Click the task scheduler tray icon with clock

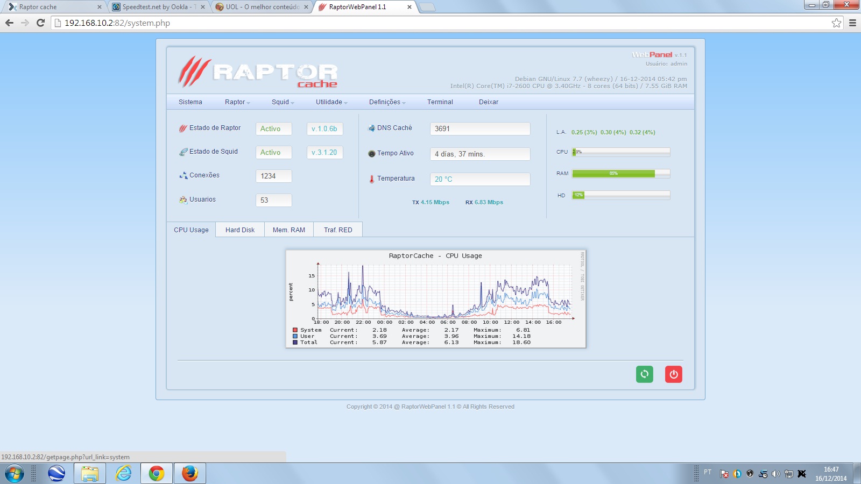pos(763,474)
